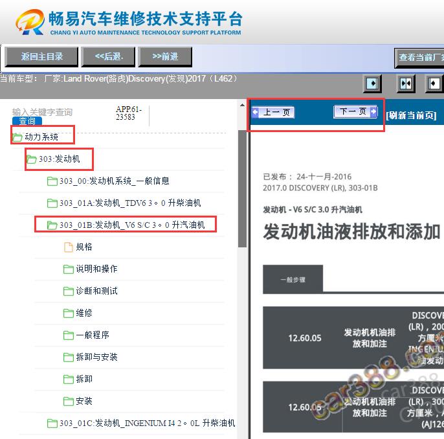Image resolution: width=444 pixels, height=439 pixels.
Task: Click the tree panel scrollbar thumb
Action: click(242, 189)
